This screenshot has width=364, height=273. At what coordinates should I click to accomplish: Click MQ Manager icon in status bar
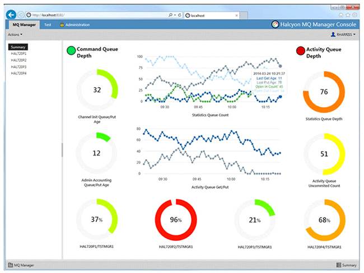(11, 265)
